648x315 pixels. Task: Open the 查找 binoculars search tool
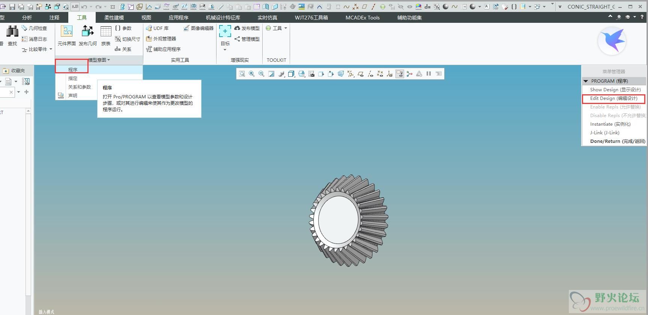[x=12, y=36]
